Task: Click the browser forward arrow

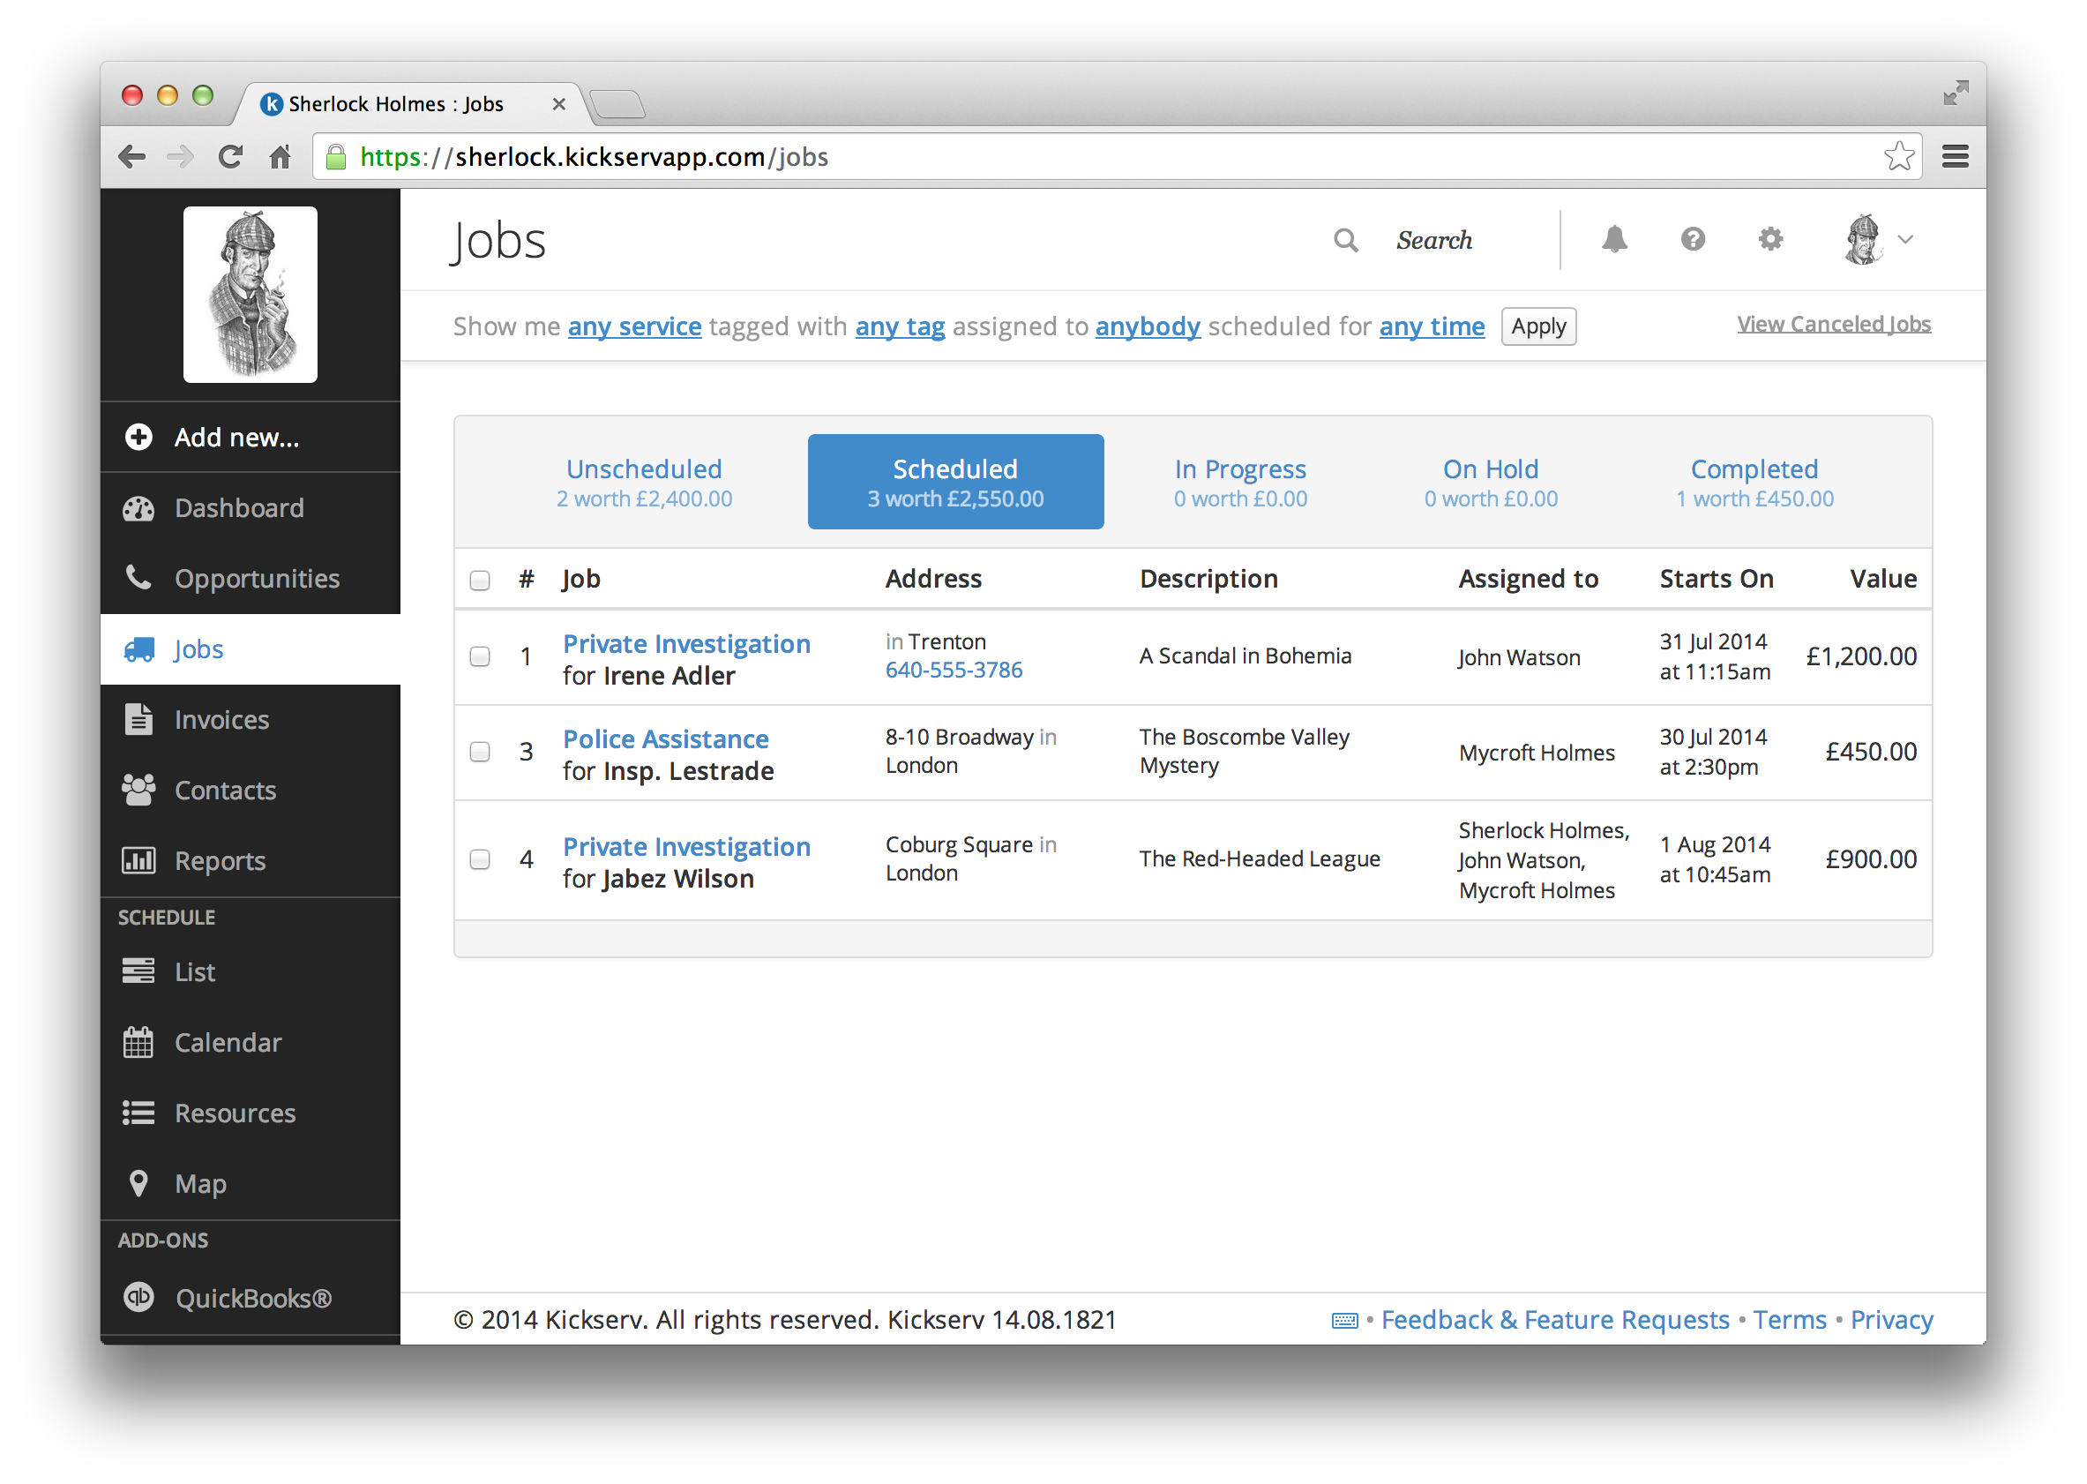Action: 181,157
